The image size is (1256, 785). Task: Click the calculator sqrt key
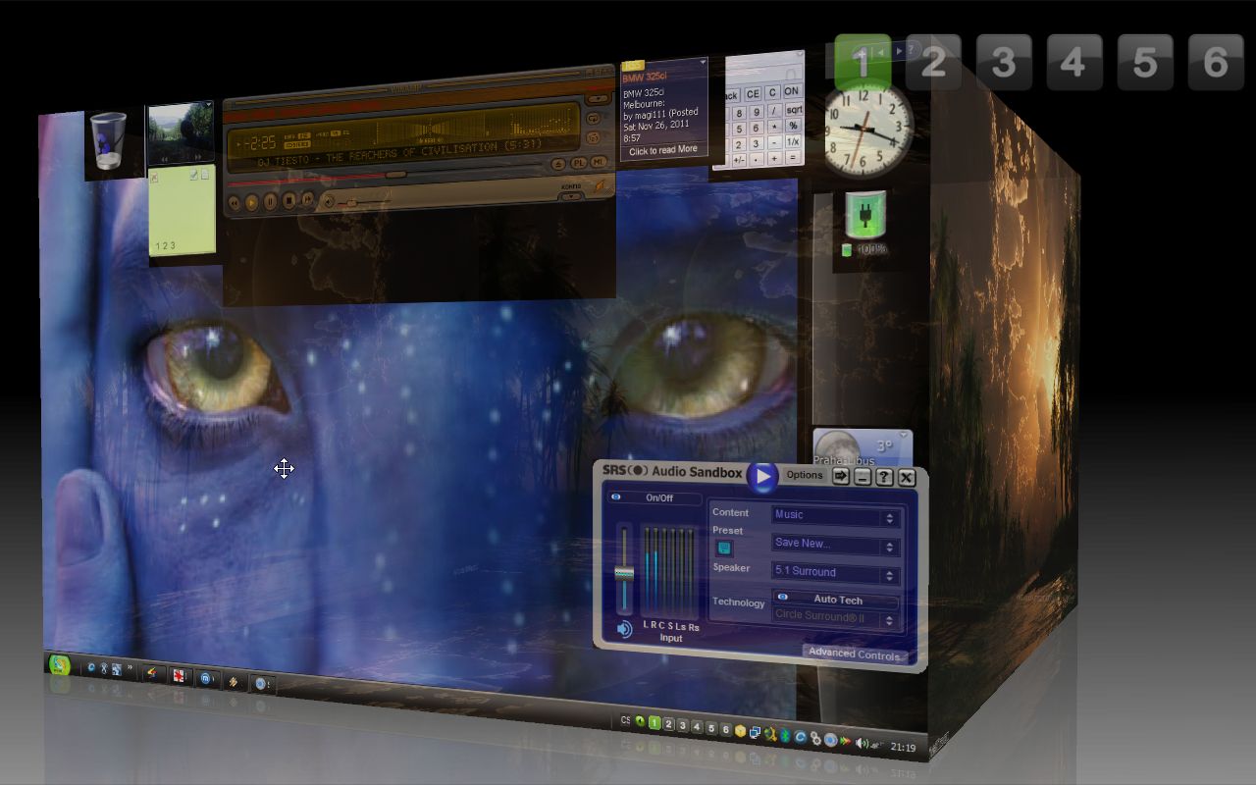[x=793, y=110]
